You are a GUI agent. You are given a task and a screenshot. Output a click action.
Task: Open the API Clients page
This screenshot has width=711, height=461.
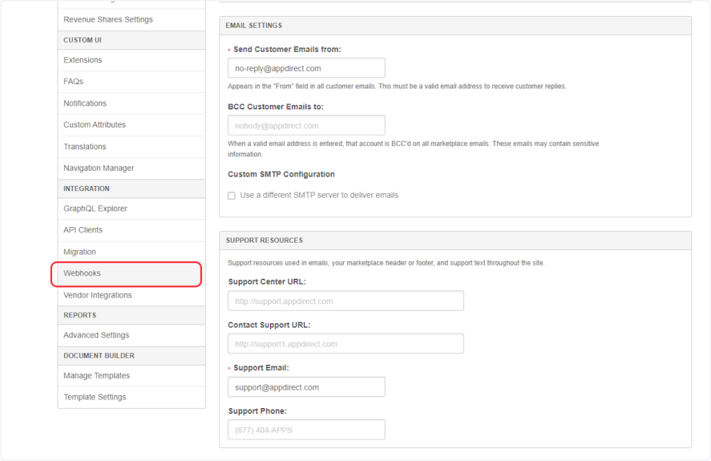pos(83,230)
